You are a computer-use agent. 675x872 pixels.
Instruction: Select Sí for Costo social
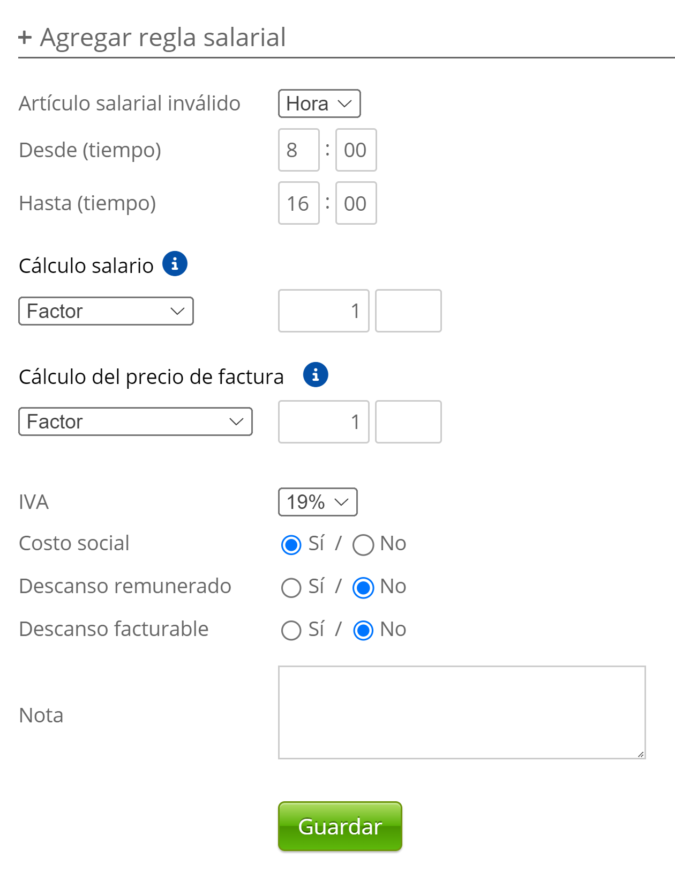point(291,545)
